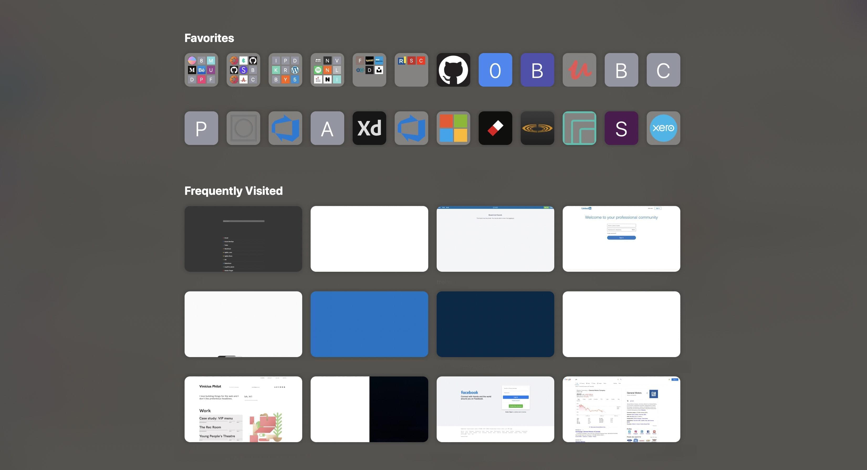
Task: Open dark-themed frequently visited site thumbnail
Action: click(x=243, y=238)
